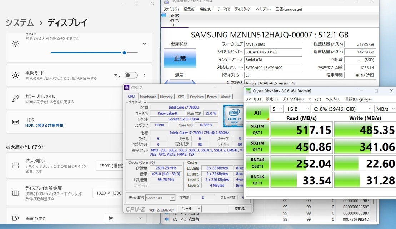Open the C: drive selection dropdown

click(342, 109)
